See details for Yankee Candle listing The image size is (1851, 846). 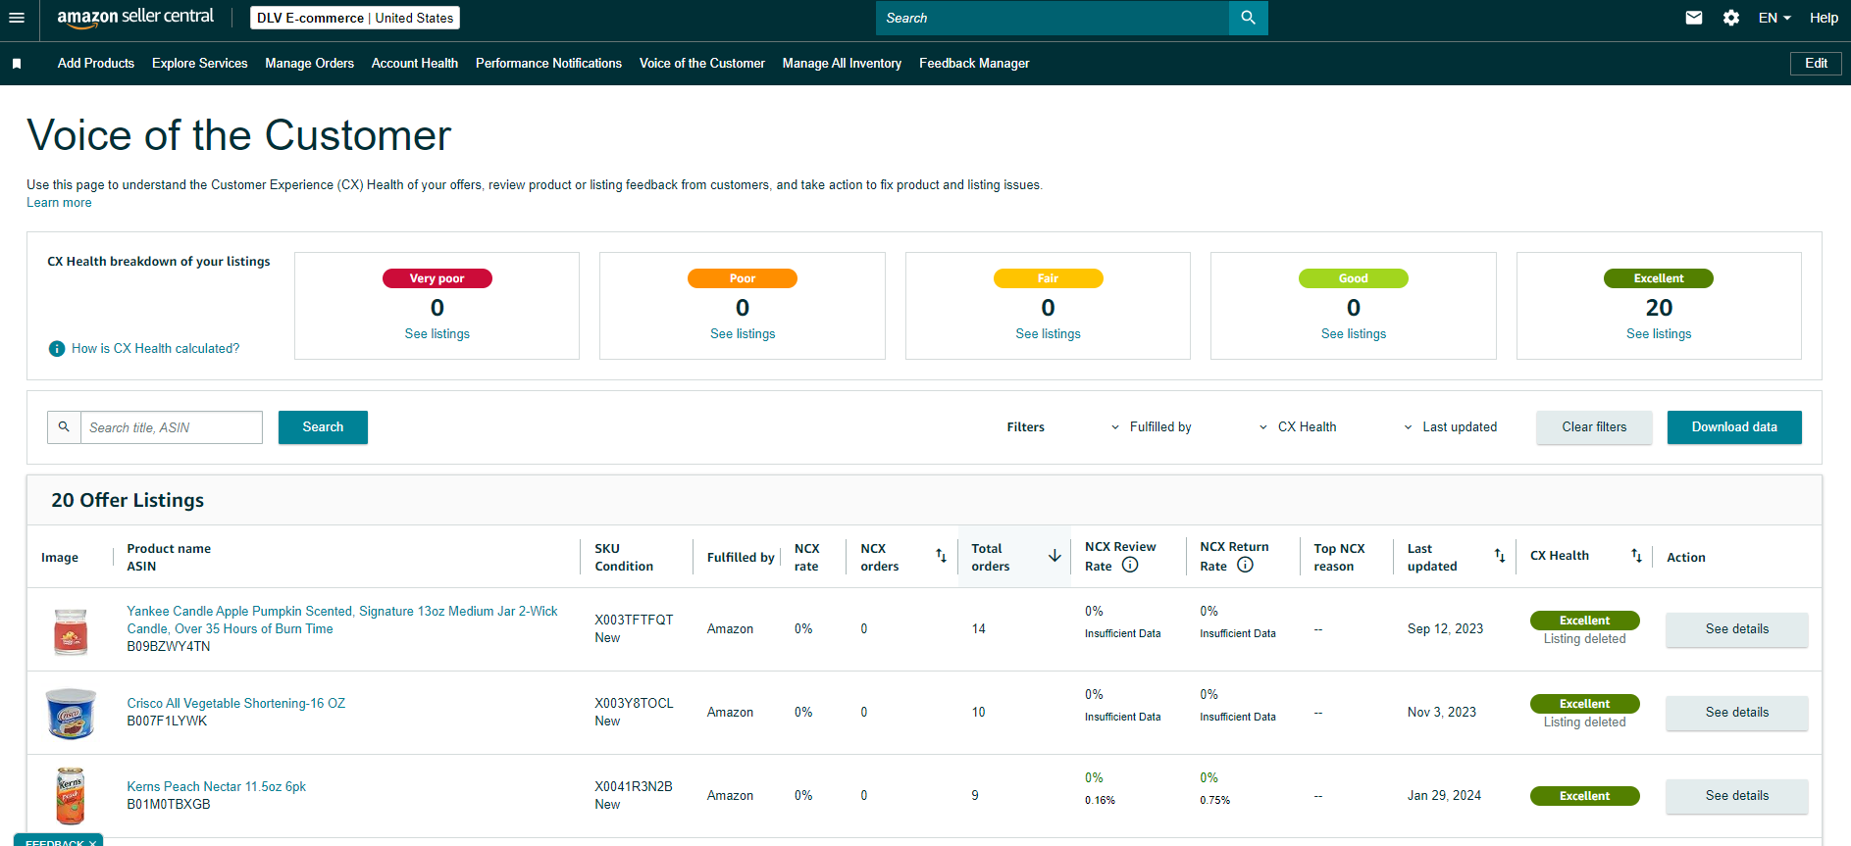coord(1736,629)
